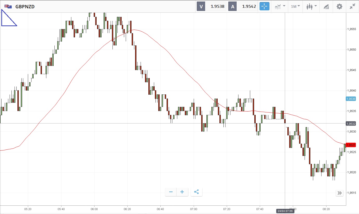
Task: Toggle the blue crosshair cursor tool
Action: tap(264, 6)
